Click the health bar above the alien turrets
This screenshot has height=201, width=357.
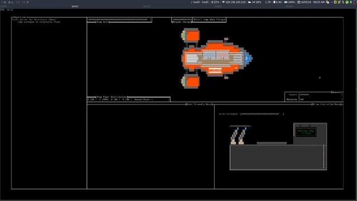pos(240,126)
